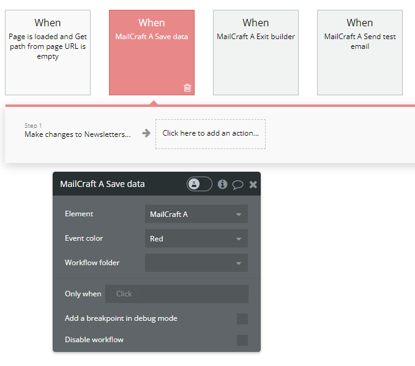Image resolution: width=415 pixels, height=366 pixels.
Task: Open the empty Workflow folder dropdown
Action: tap(196, 263)
